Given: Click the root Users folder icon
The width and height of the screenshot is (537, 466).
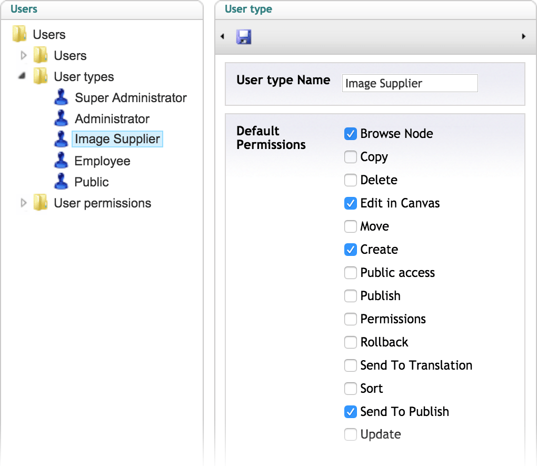Looking at the screenshot, I should (19, 35).
